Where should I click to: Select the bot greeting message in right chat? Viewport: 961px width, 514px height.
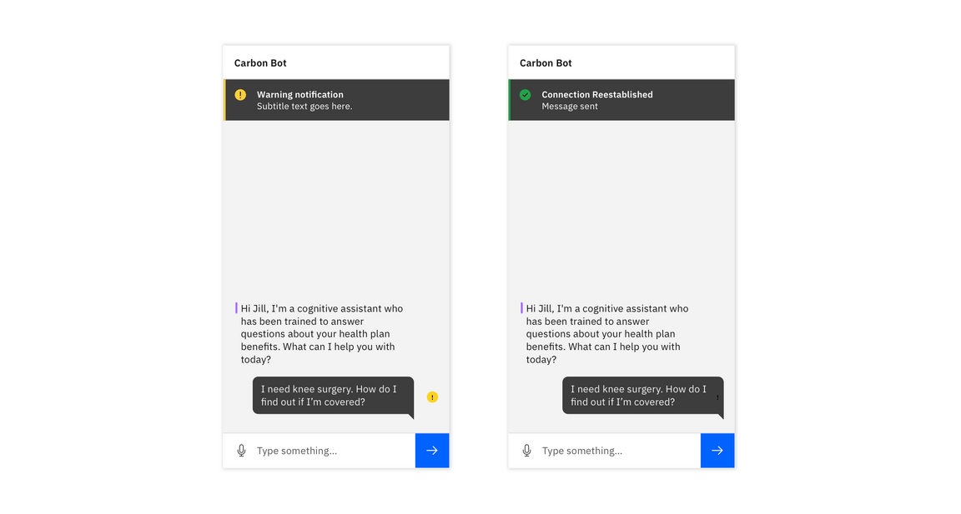click(x=603, y=333)
